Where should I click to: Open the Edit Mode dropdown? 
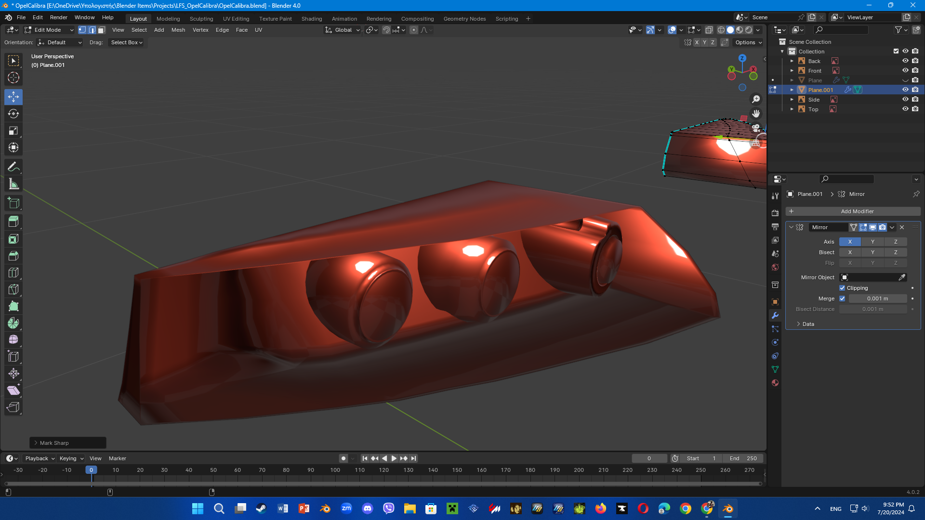click(x=49, y=30)
